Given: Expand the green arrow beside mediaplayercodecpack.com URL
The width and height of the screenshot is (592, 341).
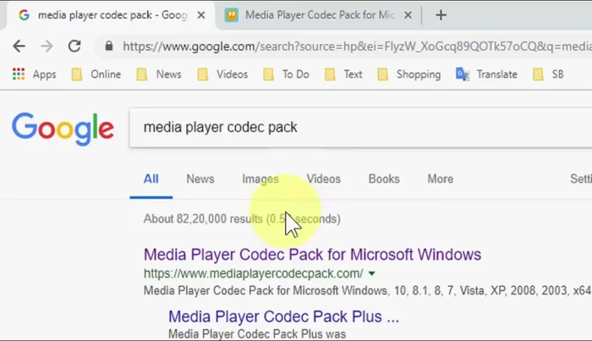Looking at the screenshot, I should (x=372, y=273).
